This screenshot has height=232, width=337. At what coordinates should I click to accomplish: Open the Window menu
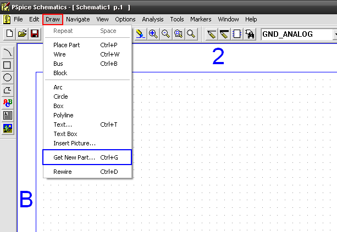228,19
